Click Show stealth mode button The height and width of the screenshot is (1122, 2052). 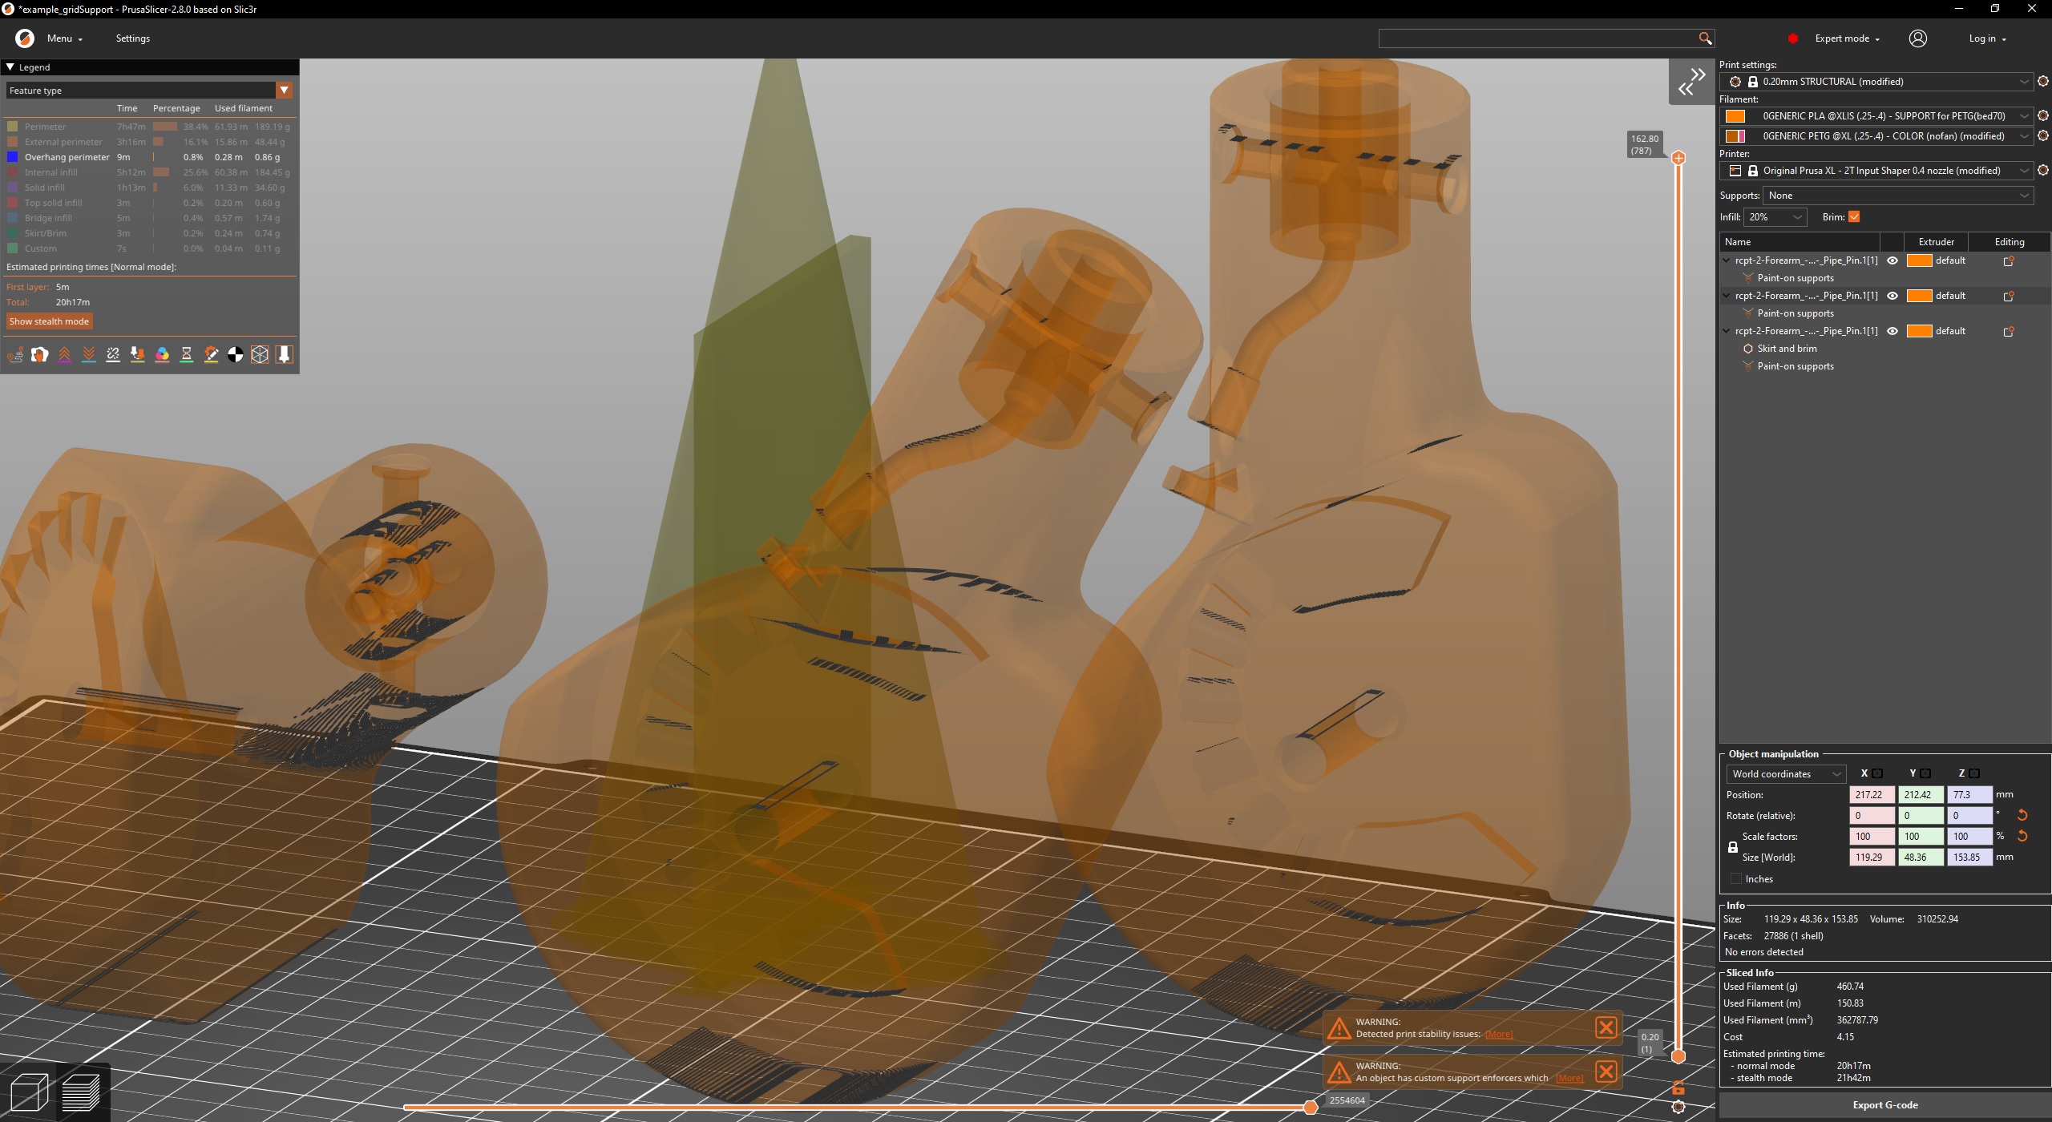point(49,321)
